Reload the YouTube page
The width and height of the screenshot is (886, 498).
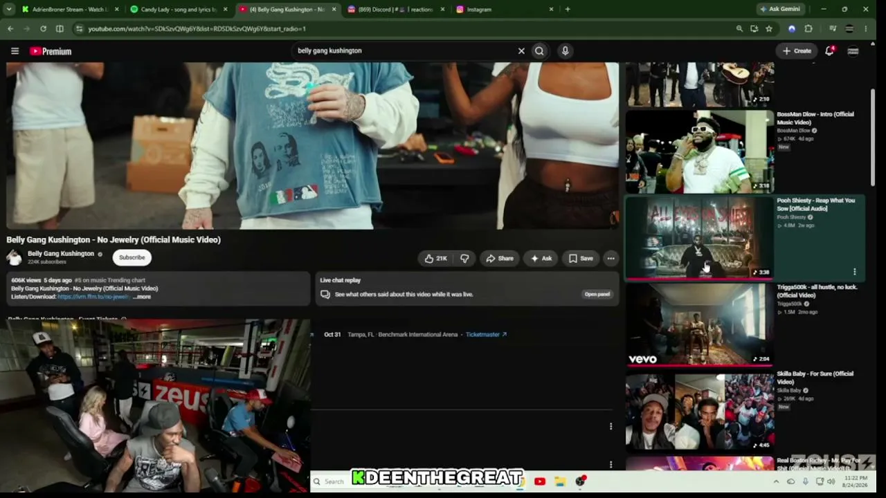click(x=43, y=28)
